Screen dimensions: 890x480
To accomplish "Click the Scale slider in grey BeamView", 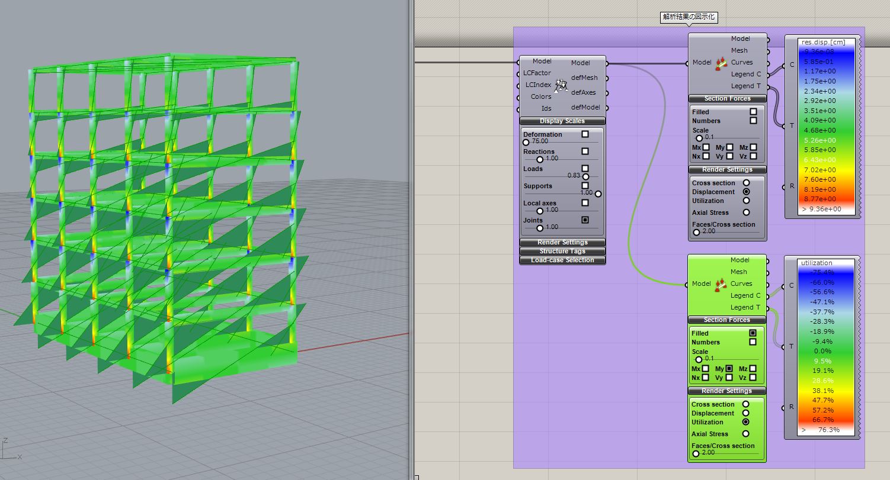I will pyautogui.click(x=699, y=138).
